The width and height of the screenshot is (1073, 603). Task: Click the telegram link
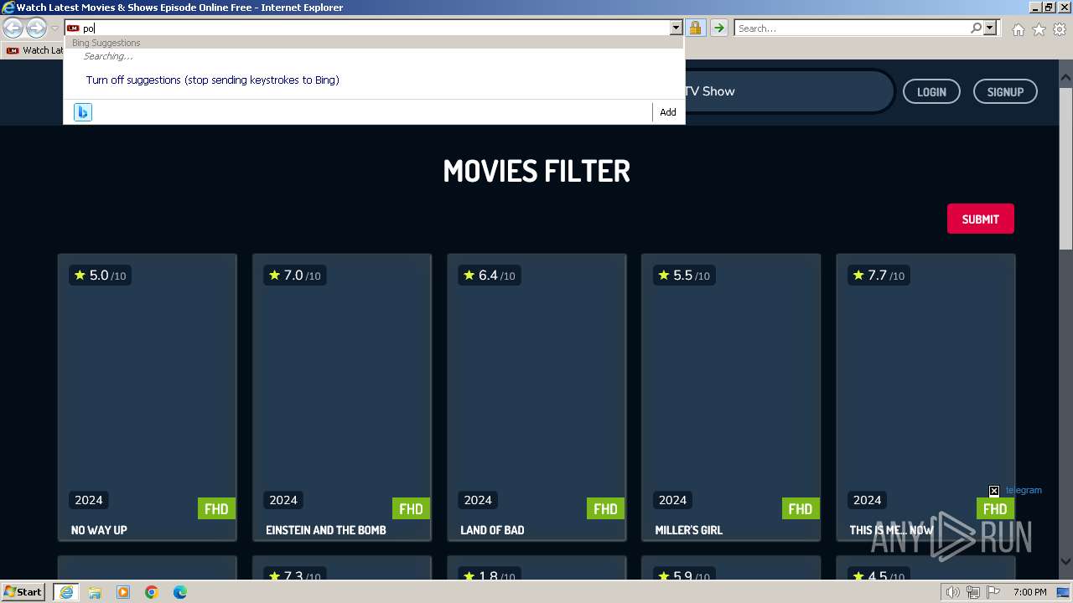pos(1024,490)
